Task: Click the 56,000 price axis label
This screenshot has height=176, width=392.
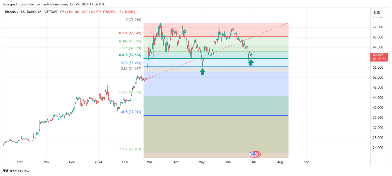Action: (x=378, y=67)
